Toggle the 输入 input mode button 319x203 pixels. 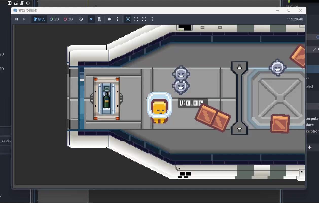[x=39, y=19]
